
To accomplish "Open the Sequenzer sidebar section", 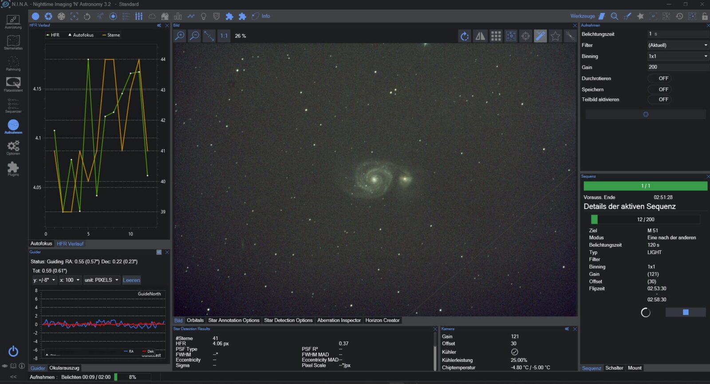I will tap(13, 105).
